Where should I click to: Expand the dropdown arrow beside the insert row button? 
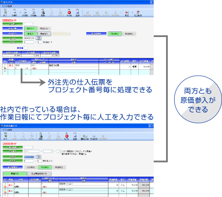(x=20, y=13)
